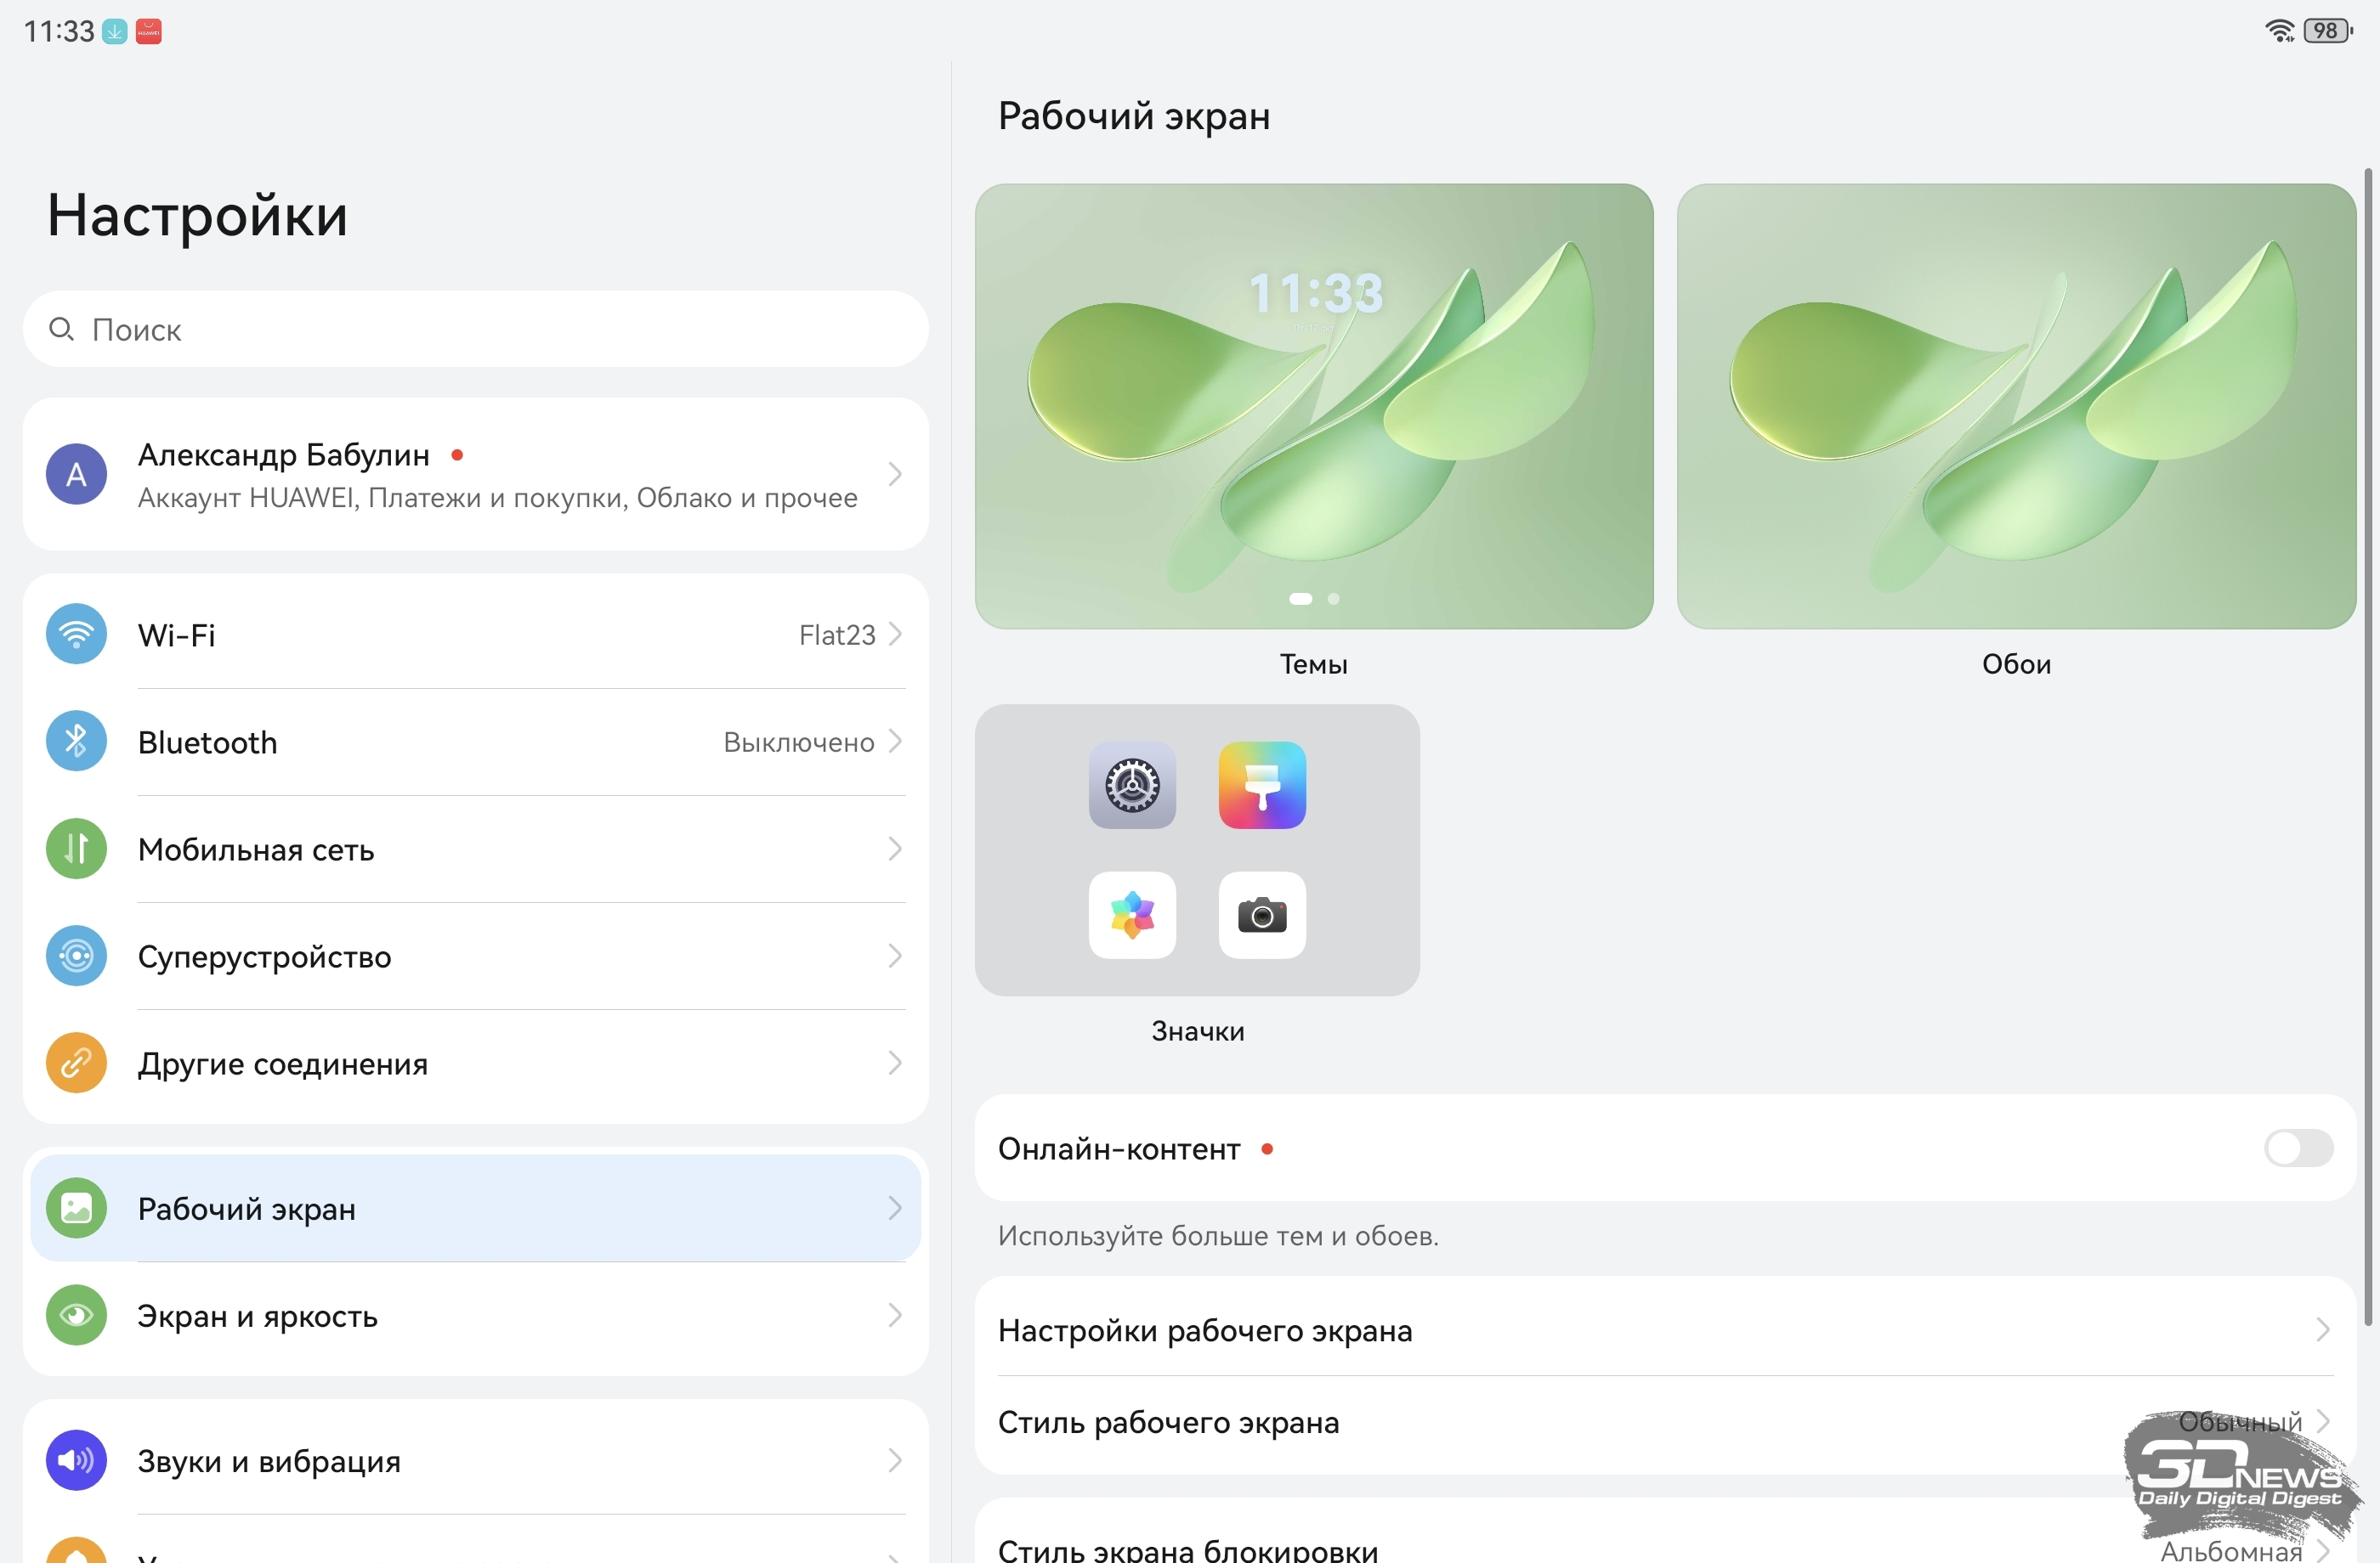The width and height of the screenshot is (2380, 1563).
Task: Click the Поиск search field
Action: (475, 329)
